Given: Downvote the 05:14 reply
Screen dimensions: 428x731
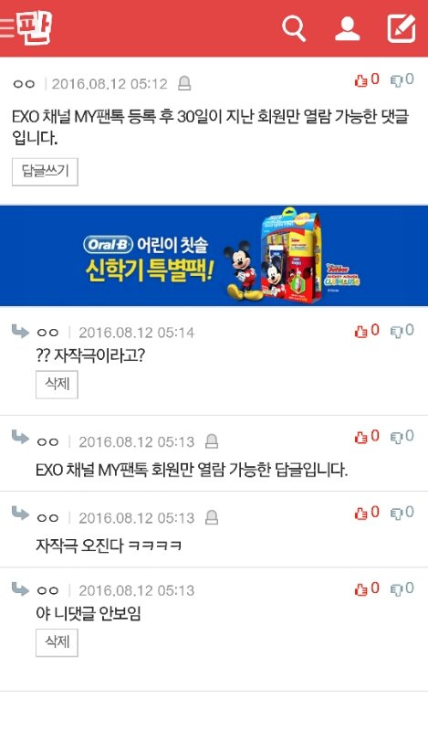Looking at the screenshot, I should click(402, 331).
